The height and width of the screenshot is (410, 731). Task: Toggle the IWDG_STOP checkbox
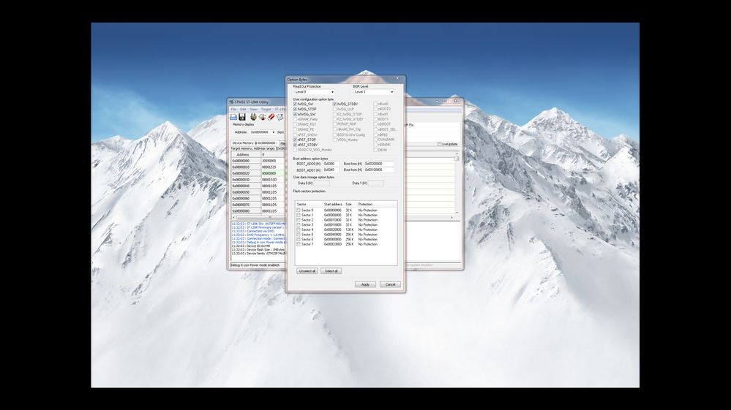pos(295,110)
